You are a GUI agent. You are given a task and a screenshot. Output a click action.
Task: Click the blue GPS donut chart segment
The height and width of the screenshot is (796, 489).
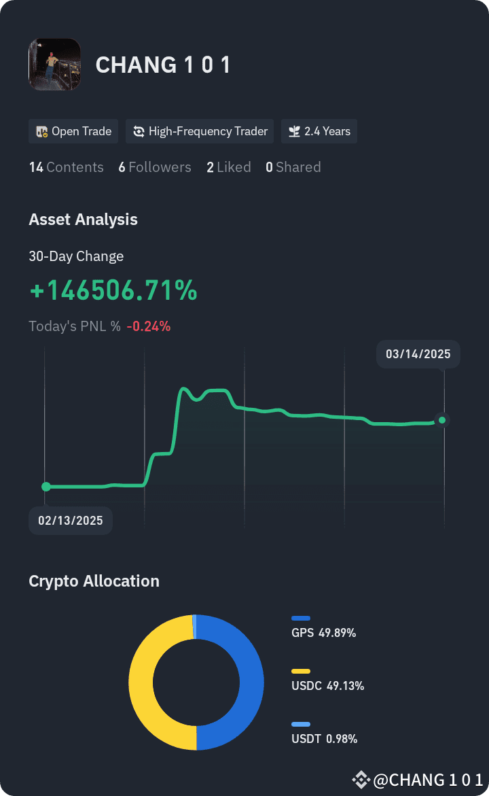(251, 682)
